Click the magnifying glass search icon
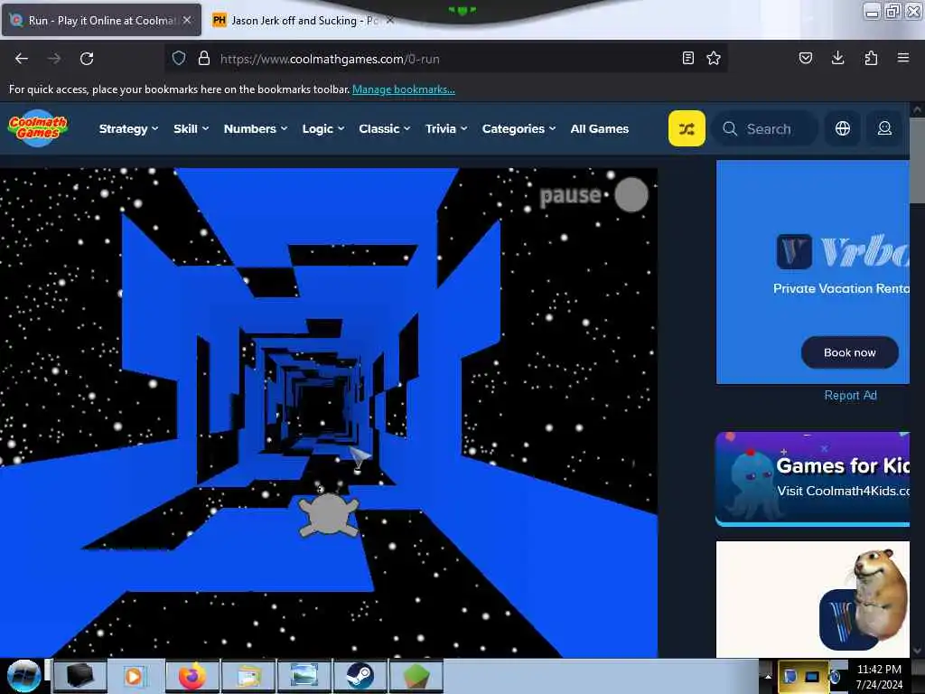 tap(730, 128)
